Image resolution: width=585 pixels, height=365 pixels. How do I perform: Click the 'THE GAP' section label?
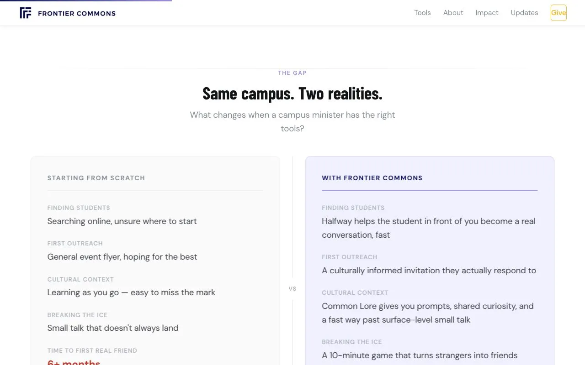(292, 73)
